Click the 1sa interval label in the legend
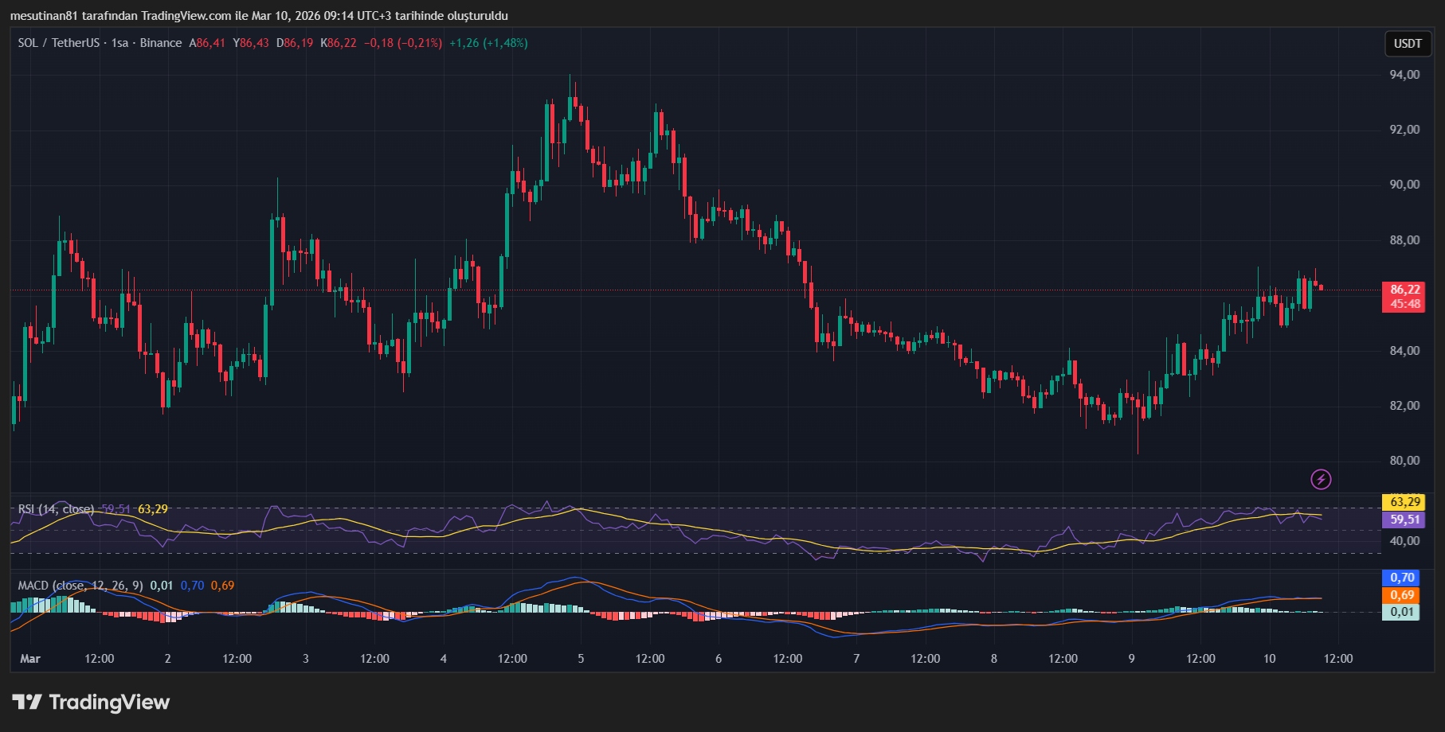 point(119,43)
